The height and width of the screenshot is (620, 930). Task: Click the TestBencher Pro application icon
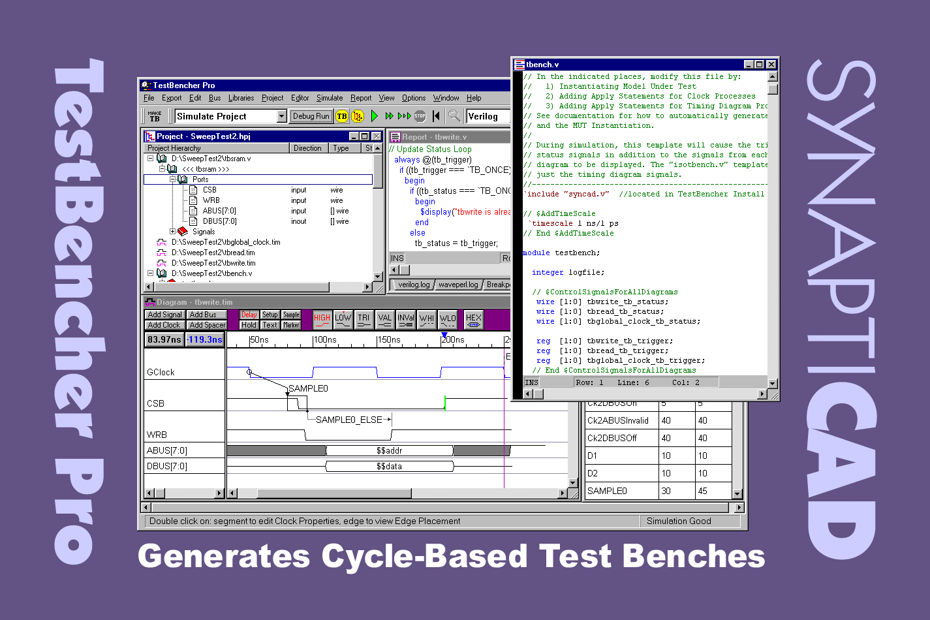[146, 85]
